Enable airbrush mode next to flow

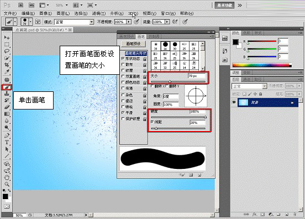click(x=175, y=21)
